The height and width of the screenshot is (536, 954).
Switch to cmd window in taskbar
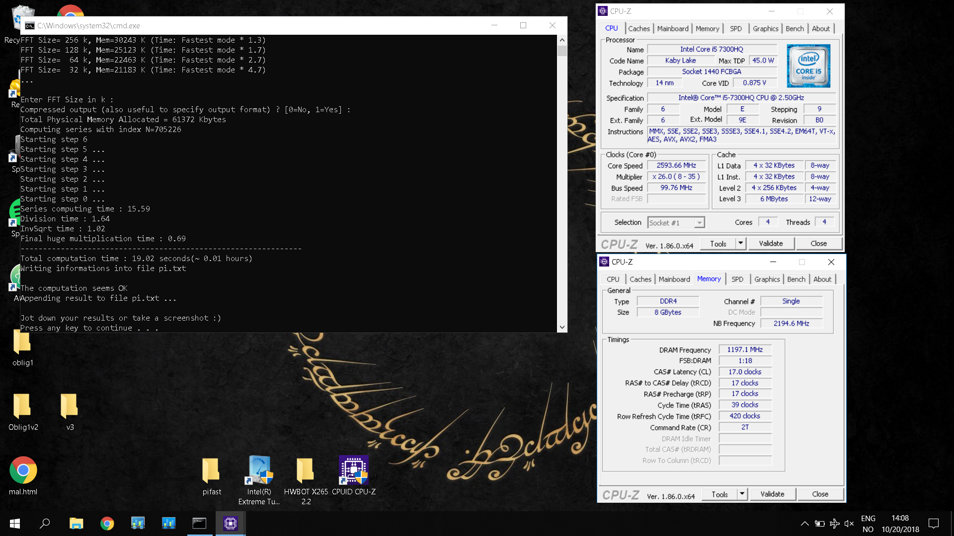[199, 523]
